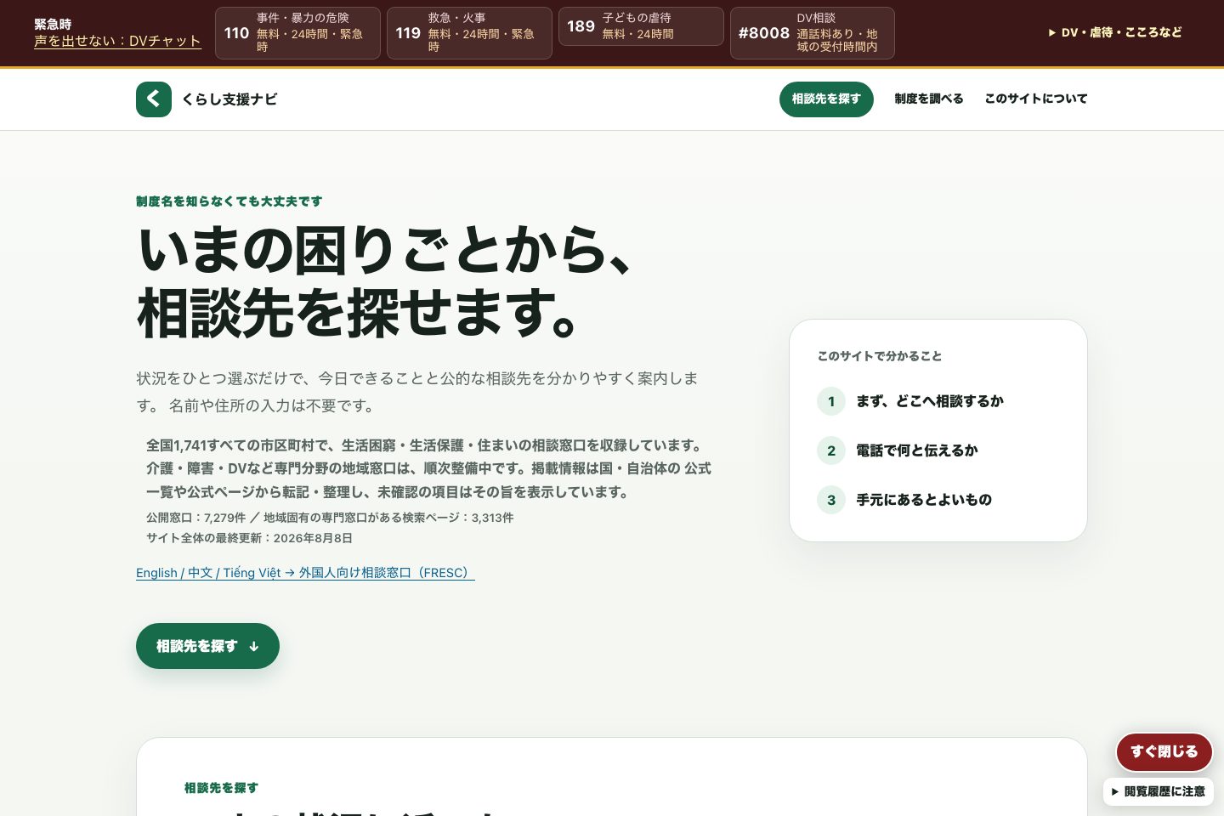
Task: Select the 119 救急・火事 emergency card
Action: tap(469, 33)
